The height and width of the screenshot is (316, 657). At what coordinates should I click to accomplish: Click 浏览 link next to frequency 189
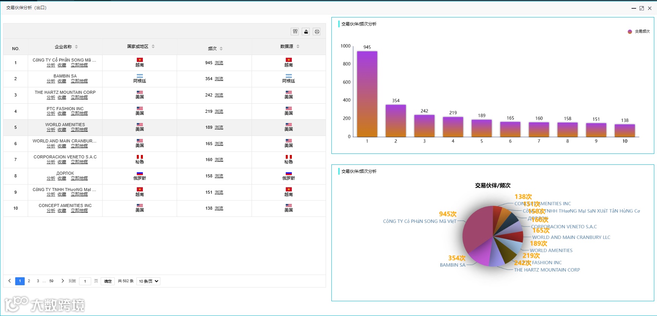pos(219,128)
